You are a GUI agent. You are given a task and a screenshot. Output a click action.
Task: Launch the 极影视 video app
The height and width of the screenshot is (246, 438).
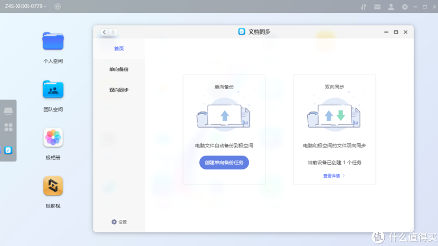point(53,186)
